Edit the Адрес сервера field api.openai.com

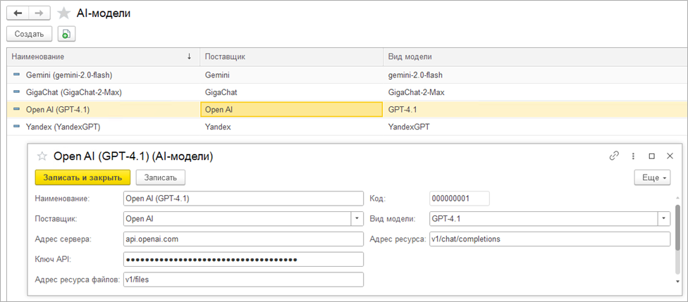click(x=243, y=239)
